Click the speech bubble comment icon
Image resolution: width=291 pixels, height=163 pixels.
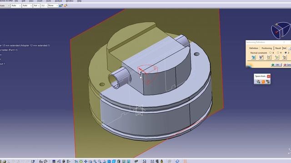coord(45,161)
